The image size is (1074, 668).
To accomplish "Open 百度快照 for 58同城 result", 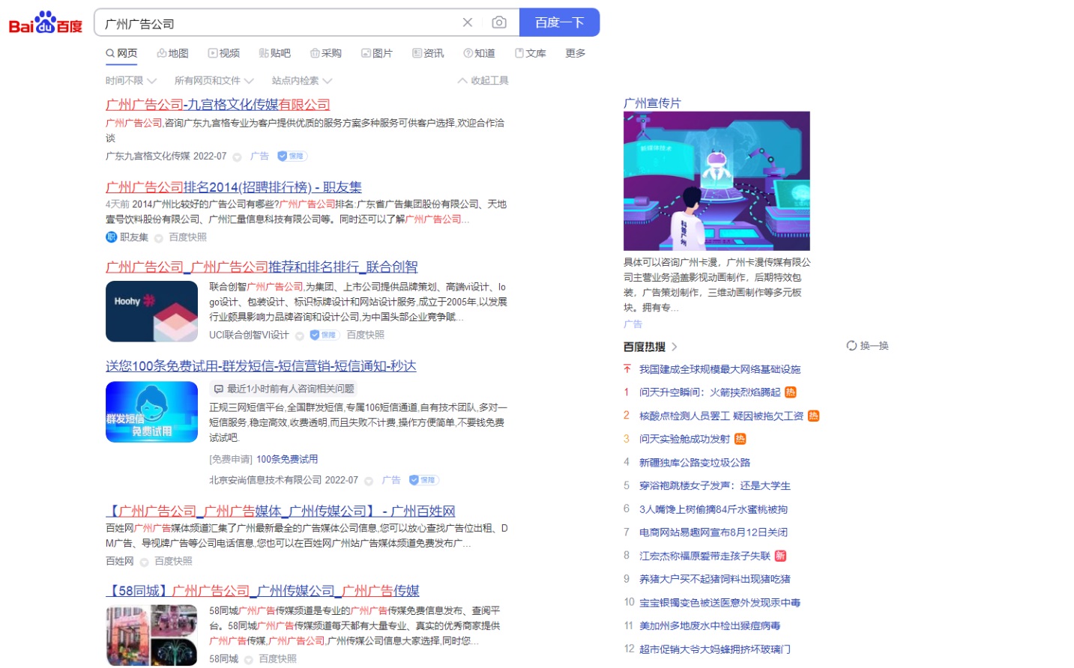I will [x=277, y=660].
